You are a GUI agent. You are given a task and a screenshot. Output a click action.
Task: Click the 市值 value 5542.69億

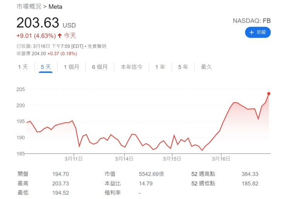tap(151, 174)
